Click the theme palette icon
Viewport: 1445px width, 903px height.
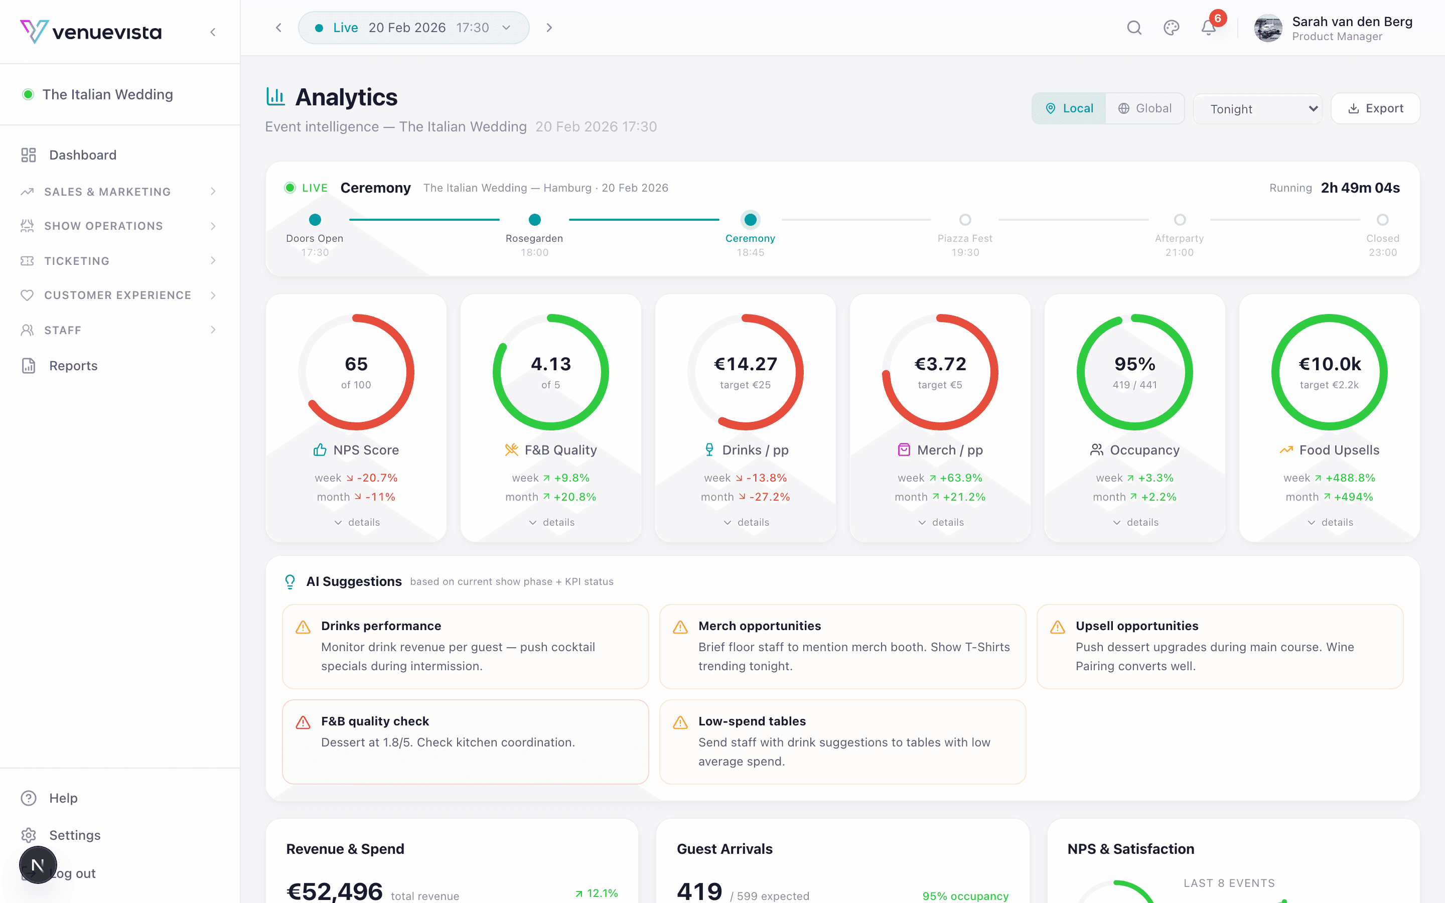click(1171, 28)
